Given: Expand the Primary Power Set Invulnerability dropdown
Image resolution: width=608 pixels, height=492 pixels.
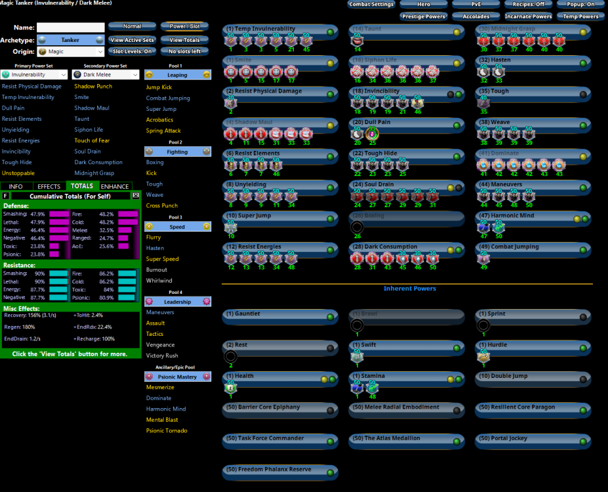Looking at the screenshot, I should coord(34,75).
